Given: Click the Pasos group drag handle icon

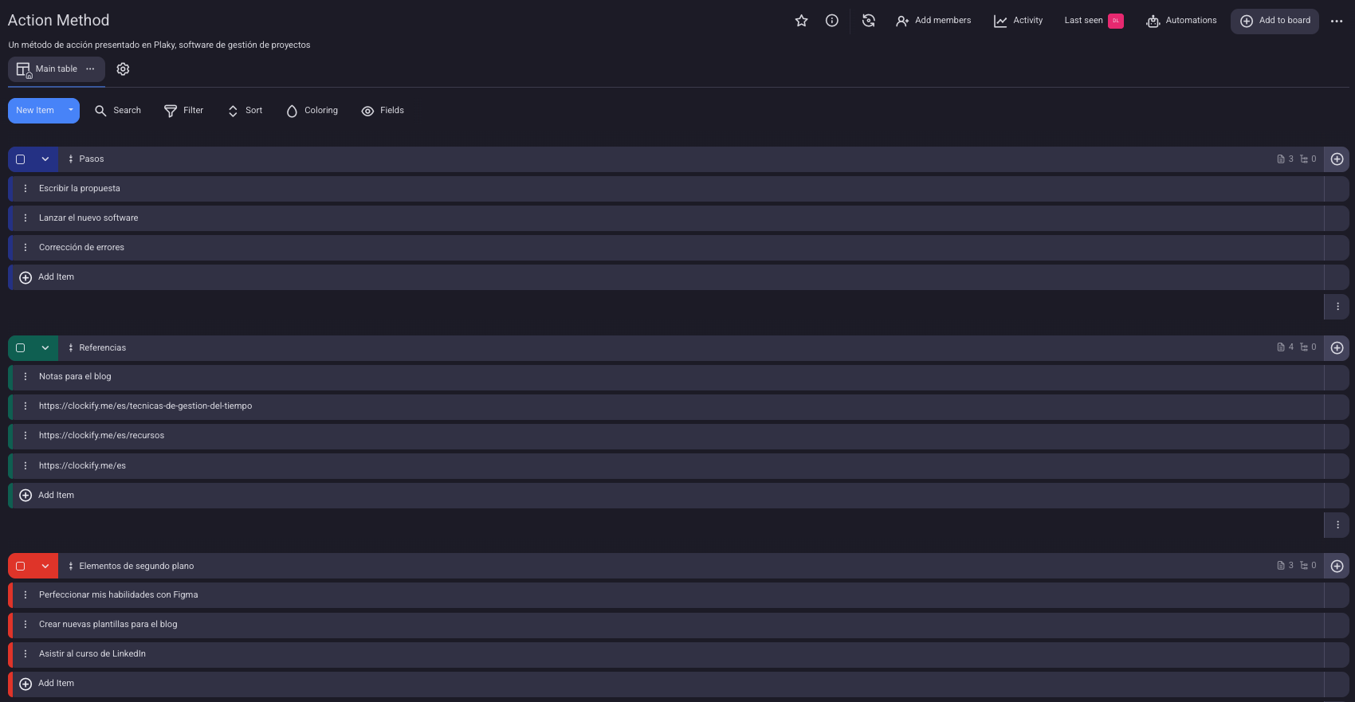Looking at the screenshot, I should click(x=71, y=159).
